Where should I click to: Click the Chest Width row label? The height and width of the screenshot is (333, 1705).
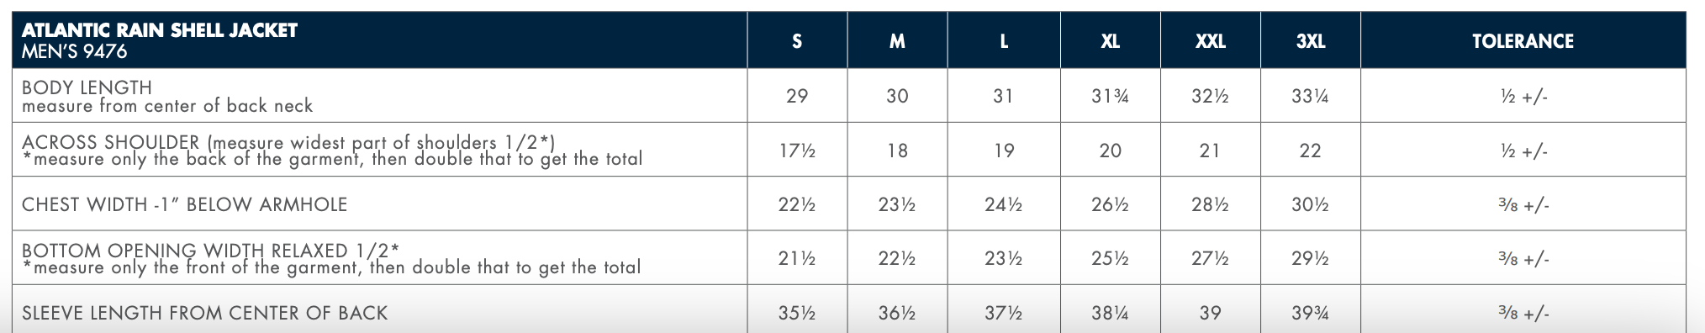184,204
